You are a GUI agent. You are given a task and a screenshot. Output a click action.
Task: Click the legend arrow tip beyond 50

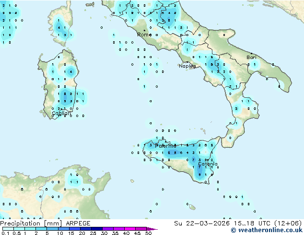(152, 229)
